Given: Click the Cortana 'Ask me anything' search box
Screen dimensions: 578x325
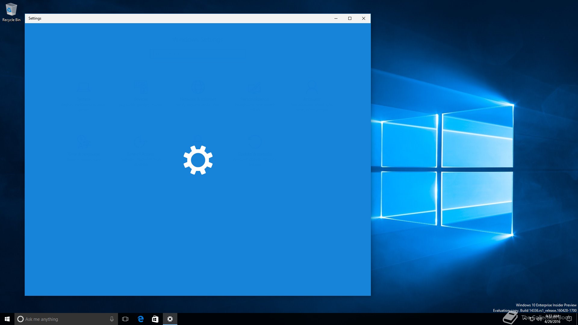Looking at the screenshot, I should click(66, 319).
